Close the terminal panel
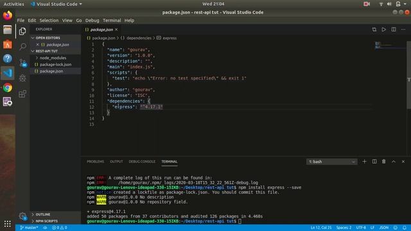This screenshot has height=231, width=411. click(x=403, y=162)
